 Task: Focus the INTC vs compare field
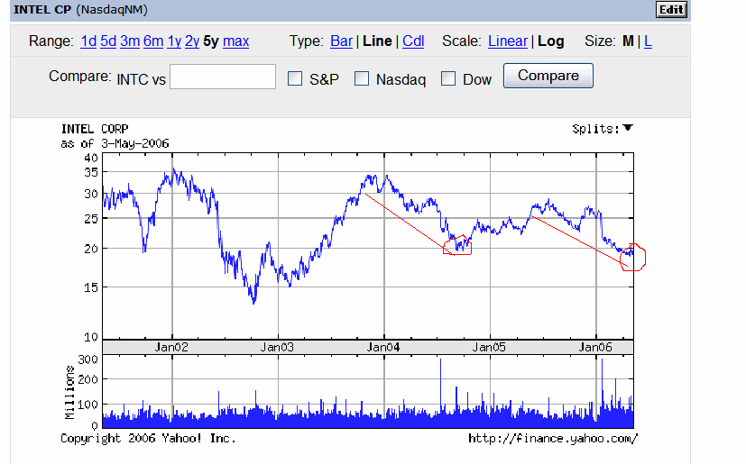click(223, 77)
